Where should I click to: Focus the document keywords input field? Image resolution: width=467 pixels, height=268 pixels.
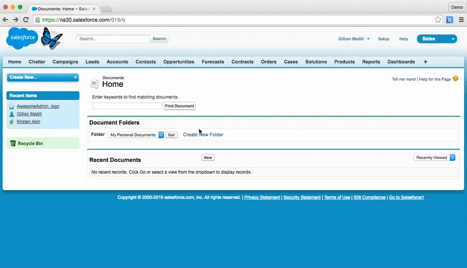click(x=127, y=106)
